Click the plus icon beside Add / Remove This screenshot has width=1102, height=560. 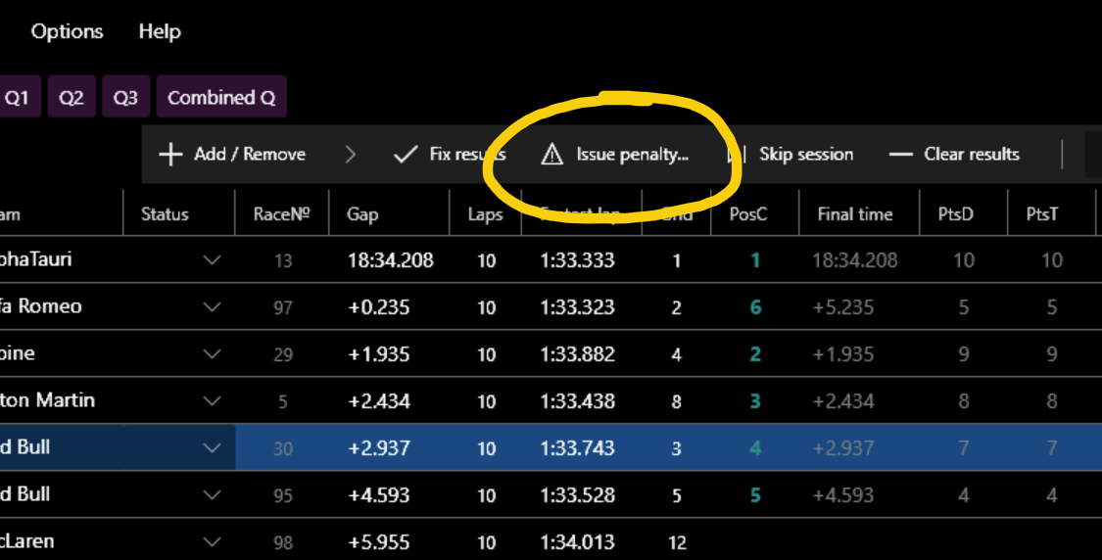pyautogui.click(x=170, y=155)
